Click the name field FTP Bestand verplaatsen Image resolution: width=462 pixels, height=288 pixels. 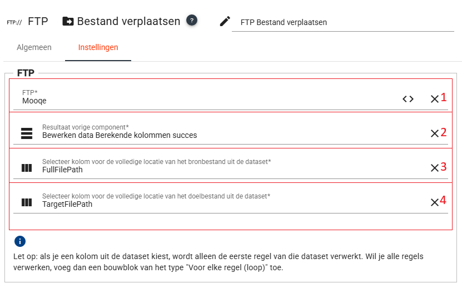point(342,23)
